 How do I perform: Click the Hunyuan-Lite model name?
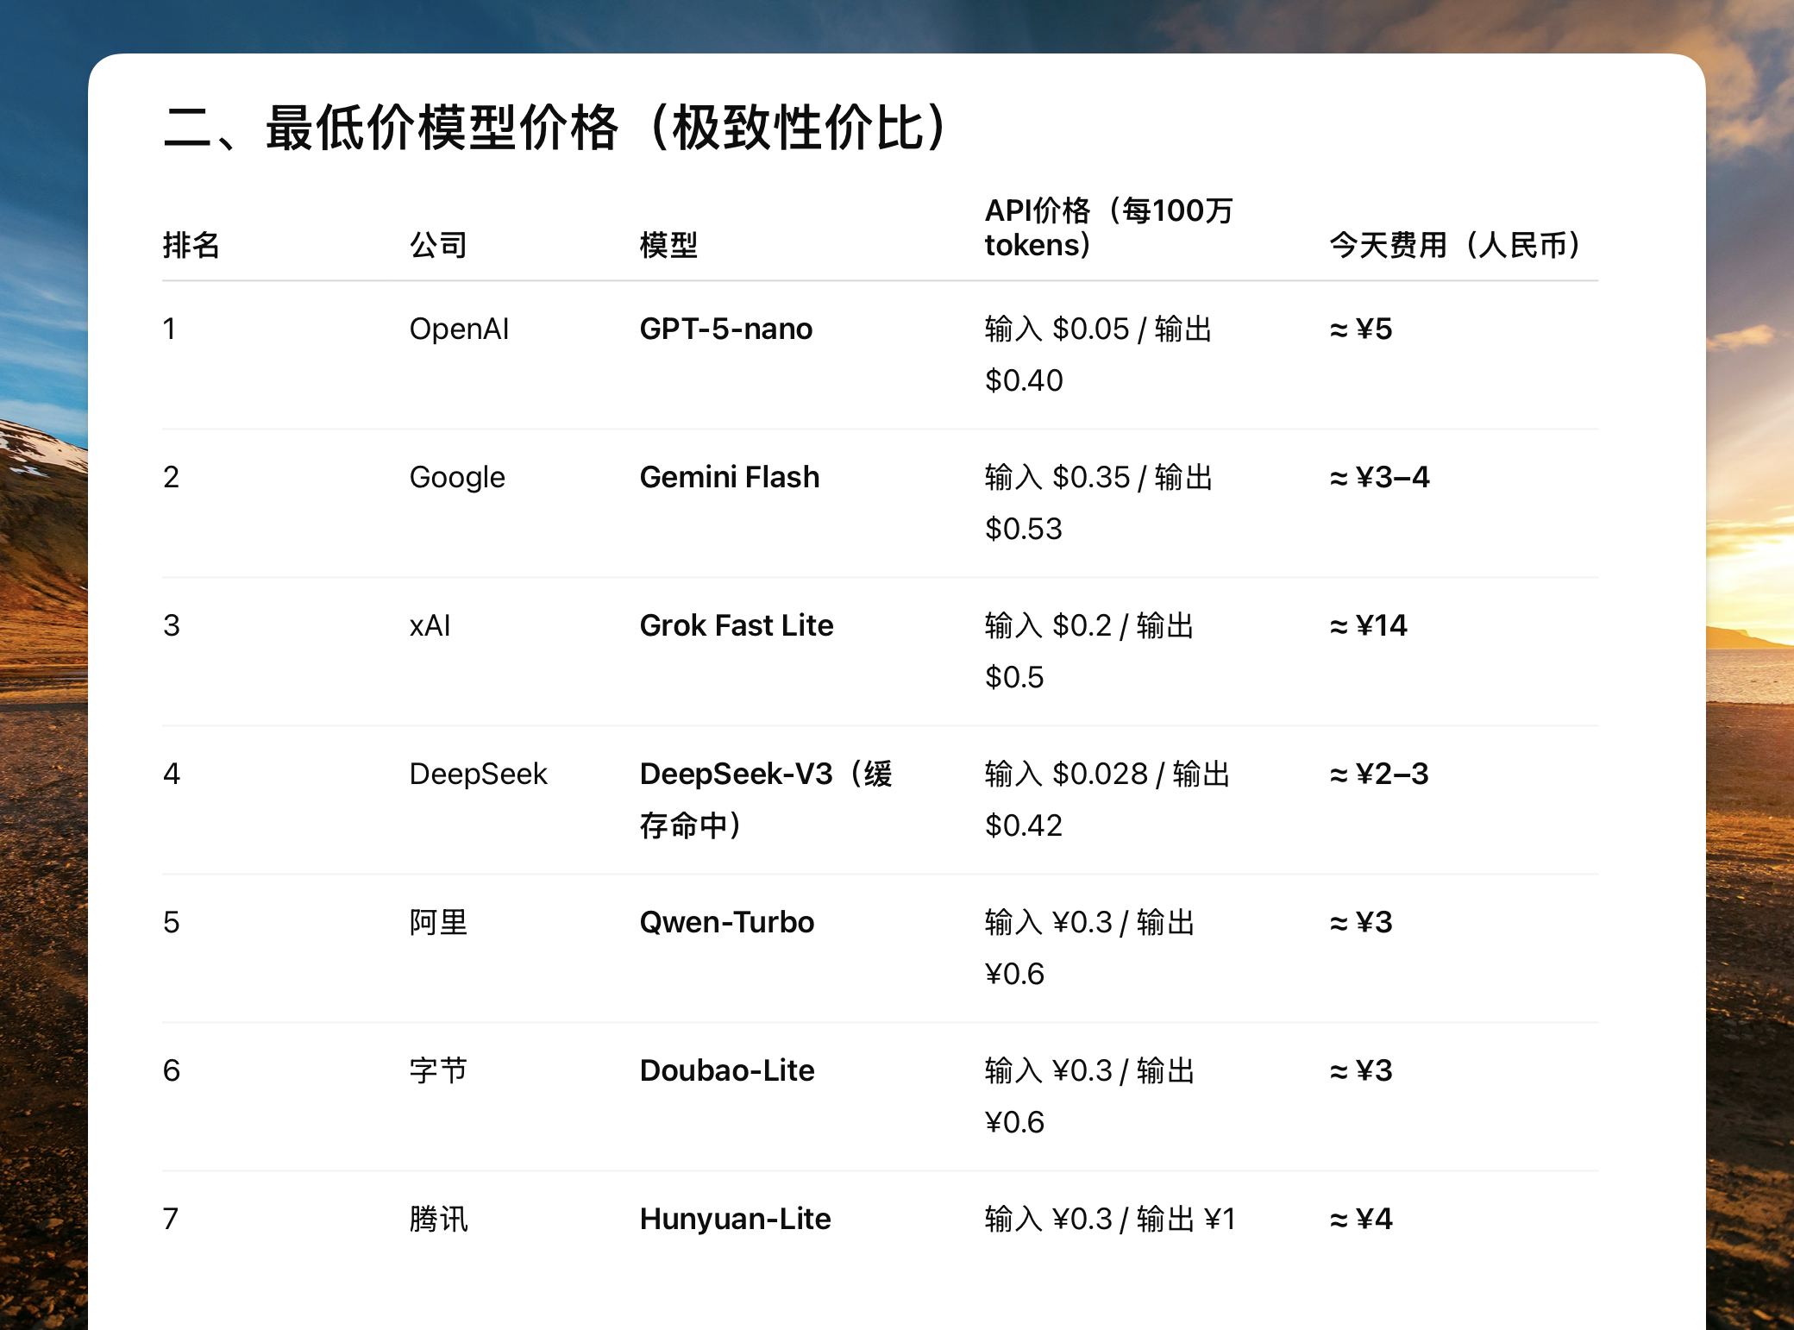point(736,1220)
